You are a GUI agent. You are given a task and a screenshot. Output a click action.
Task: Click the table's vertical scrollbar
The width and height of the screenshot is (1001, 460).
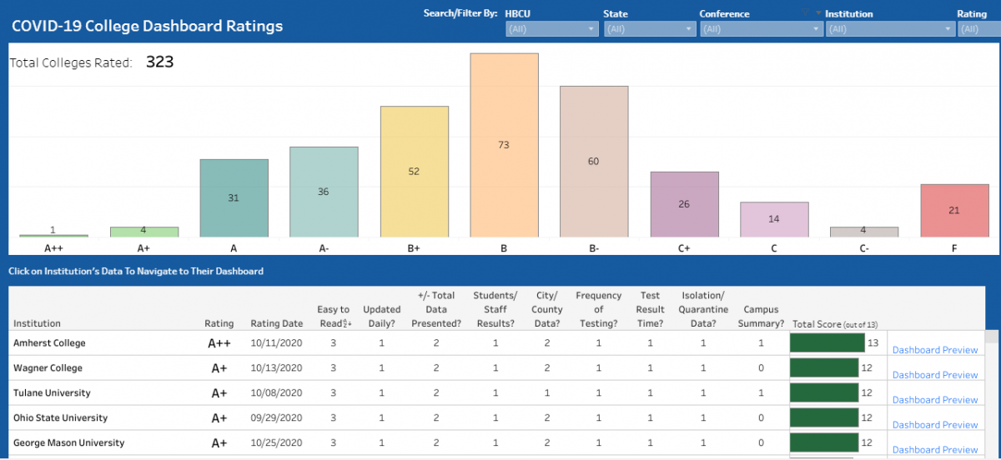pyautogui.click(x=992, y=395)
